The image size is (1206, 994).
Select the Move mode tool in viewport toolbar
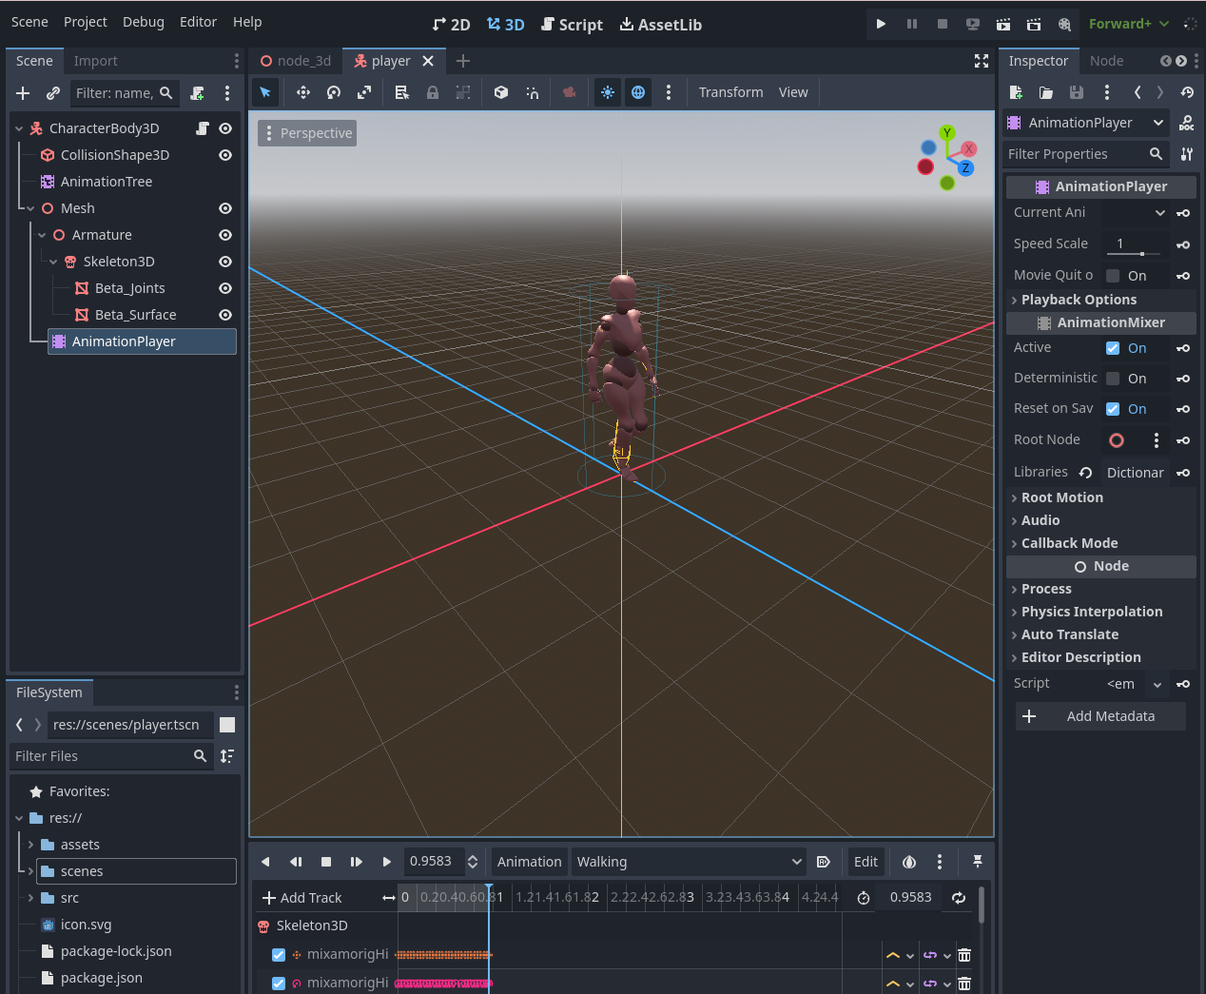tap(303, 92)
